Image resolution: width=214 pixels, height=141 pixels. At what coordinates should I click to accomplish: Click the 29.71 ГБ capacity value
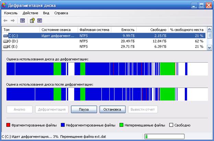(128, 47)
